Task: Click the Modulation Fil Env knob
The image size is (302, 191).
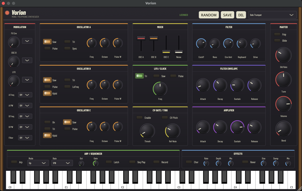Action: pyautogui.click(x=14, y=42)
